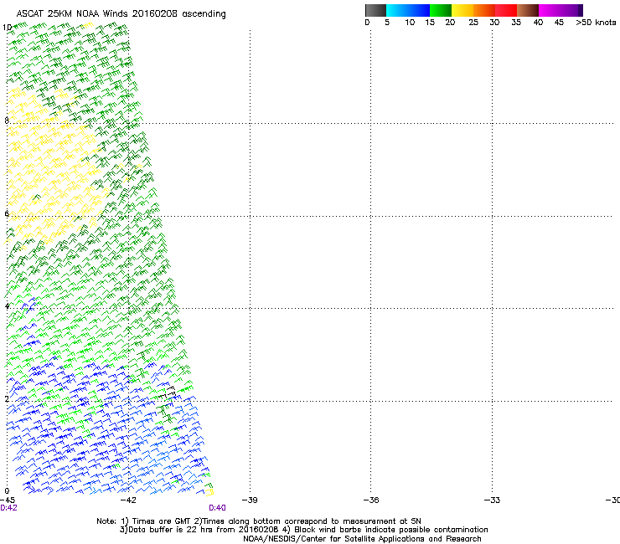
Task: Click the NOAA/NESDIS credit line
Action: (362, 539)
